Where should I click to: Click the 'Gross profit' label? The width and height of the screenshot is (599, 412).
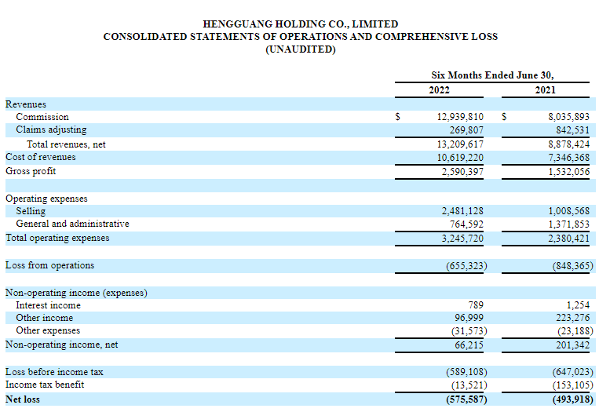(x=31, y=171)
